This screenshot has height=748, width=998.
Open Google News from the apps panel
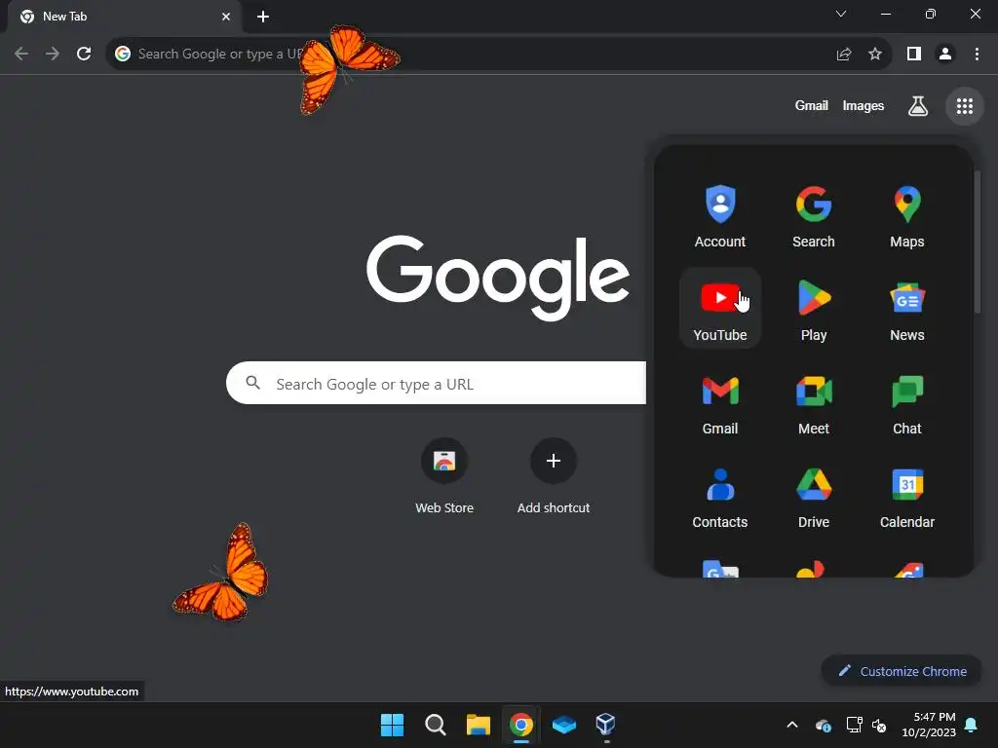(x=907, y=309)
